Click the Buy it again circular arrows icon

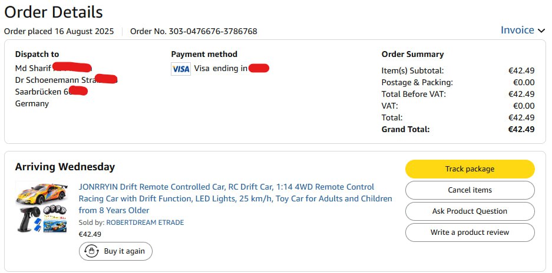[91, 251]
